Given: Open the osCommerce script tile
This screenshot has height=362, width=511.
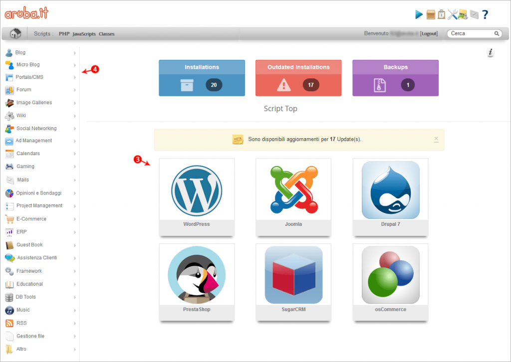Looking at the screenshot, I should pos(390,282).
